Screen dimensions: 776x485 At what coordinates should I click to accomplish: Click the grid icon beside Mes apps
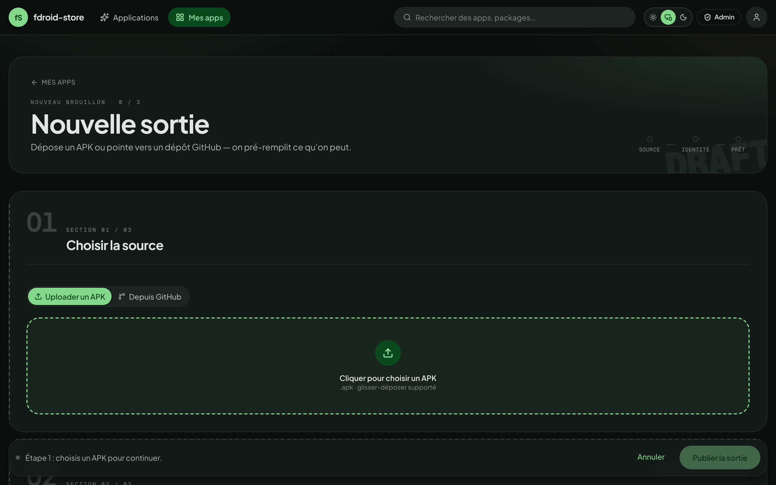coord(180,17)
